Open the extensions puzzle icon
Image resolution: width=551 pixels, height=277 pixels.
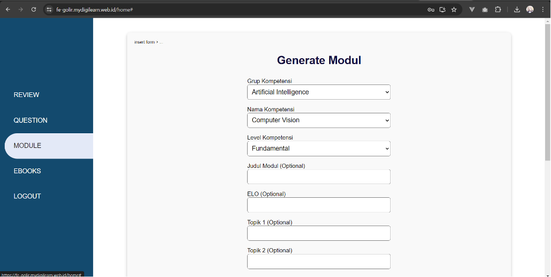click(498, 9)
